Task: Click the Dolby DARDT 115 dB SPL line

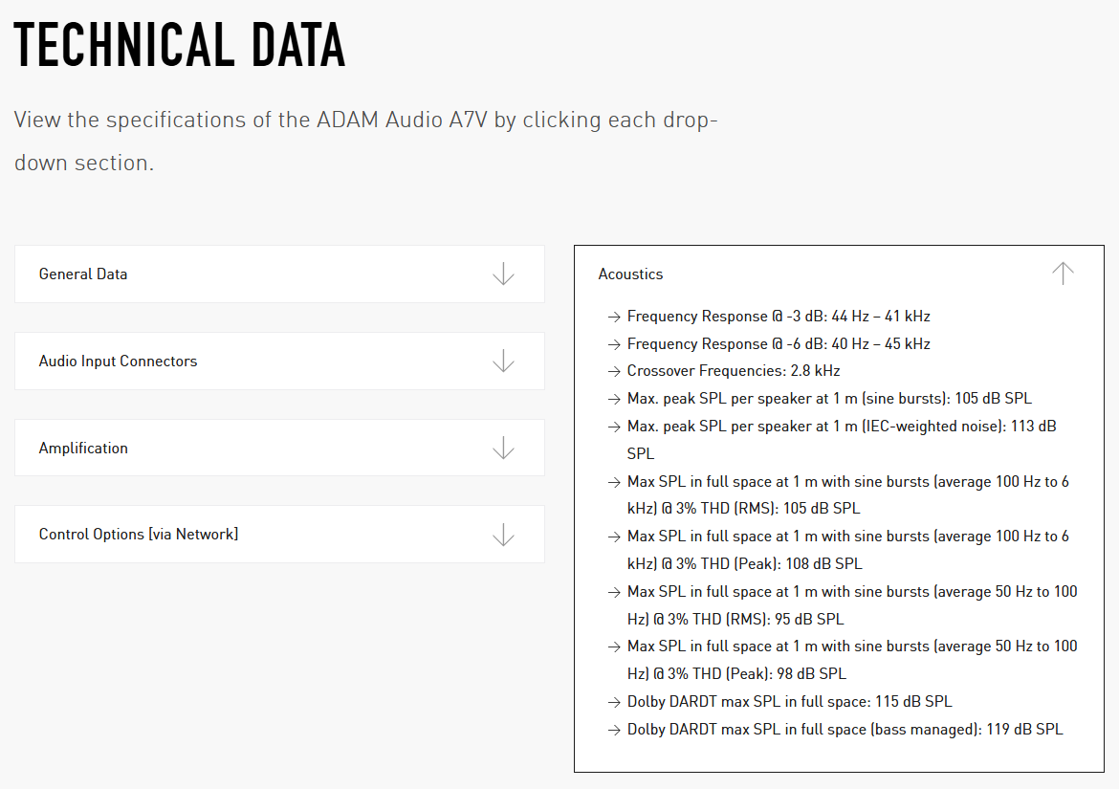Action: [789, 702]
